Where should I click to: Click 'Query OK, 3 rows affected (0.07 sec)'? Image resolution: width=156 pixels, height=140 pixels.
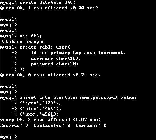pos(50,120)
